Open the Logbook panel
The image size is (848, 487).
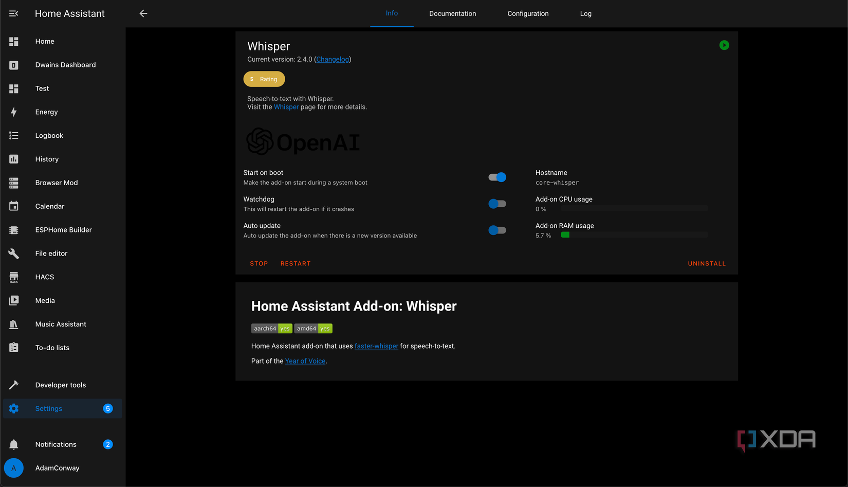tap(49, 135)
